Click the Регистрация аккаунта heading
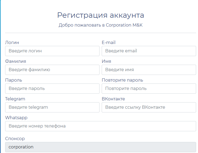The height and width of the screenshot is (153, 198). pos(101,15)
